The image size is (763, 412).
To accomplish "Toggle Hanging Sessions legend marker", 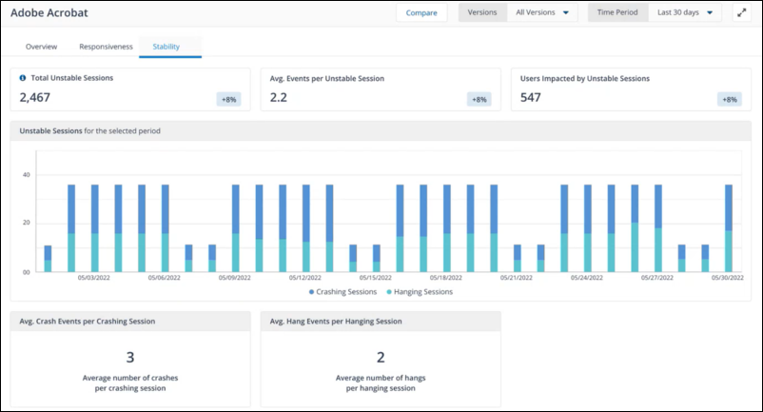I will coord(387,292).
